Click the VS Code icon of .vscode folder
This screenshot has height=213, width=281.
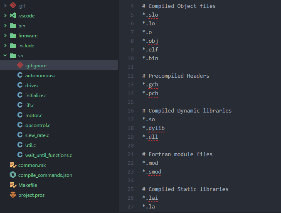click(13, 16)
